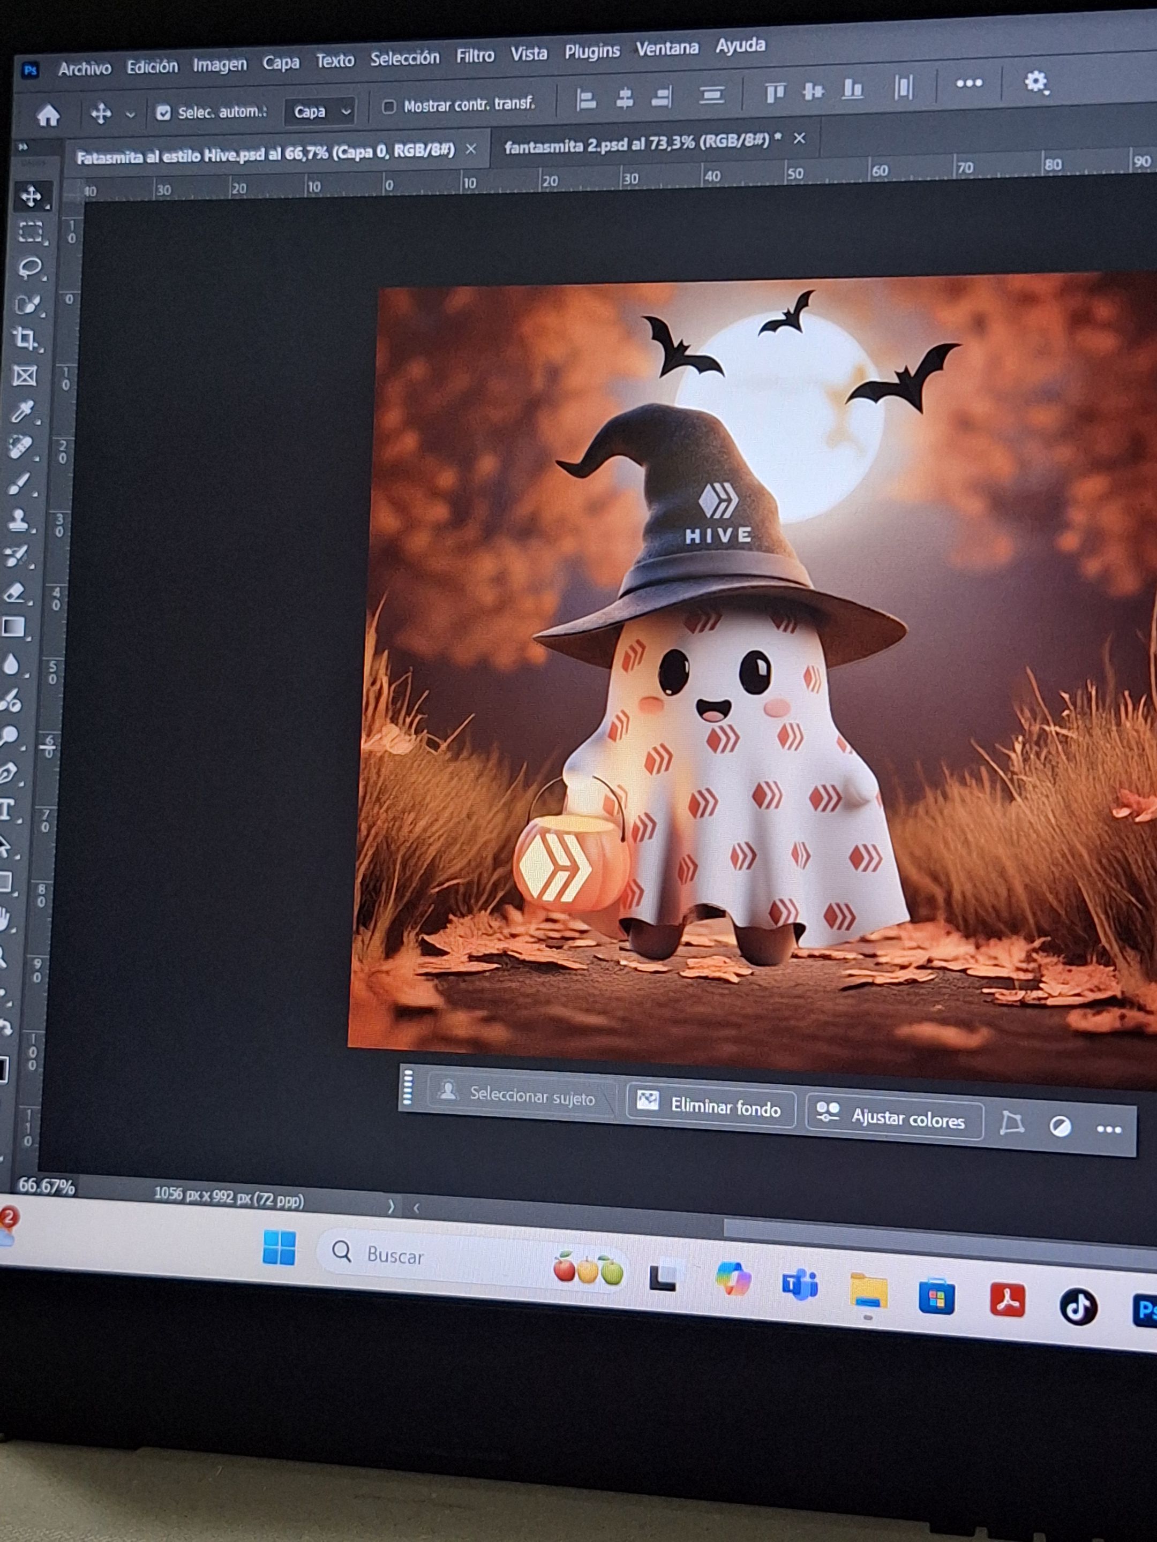Open the Filtro menu
Viewport: 1157px width, 1542px height.
click(x=475, y=56)
